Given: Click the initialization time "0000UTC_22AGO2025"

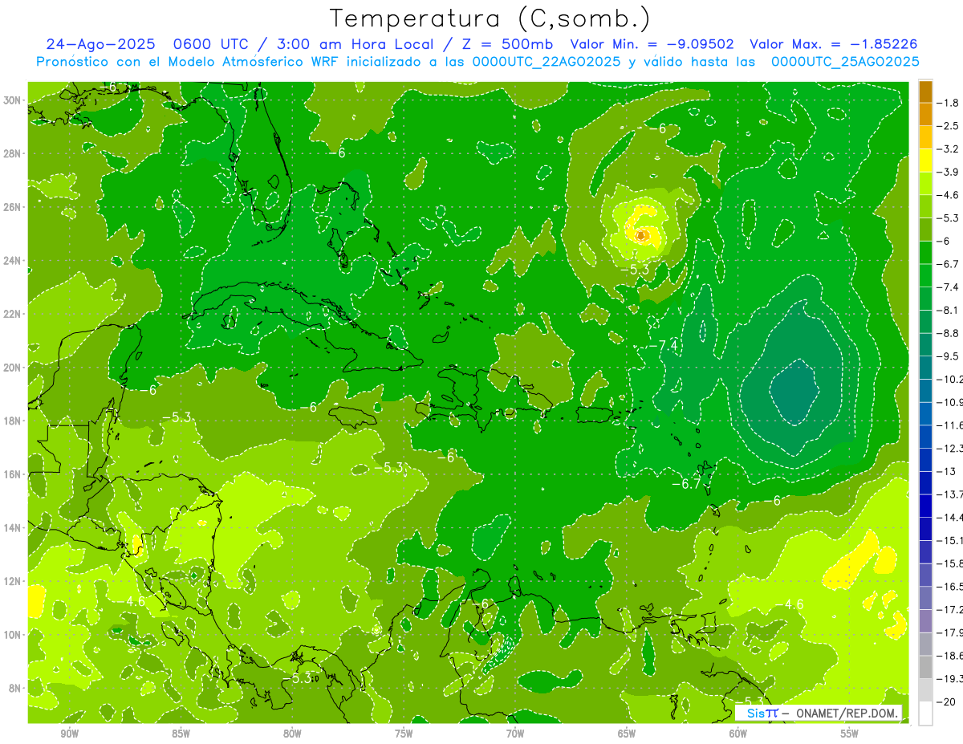Looking at the screenshot, I should [x=547, y=62].
